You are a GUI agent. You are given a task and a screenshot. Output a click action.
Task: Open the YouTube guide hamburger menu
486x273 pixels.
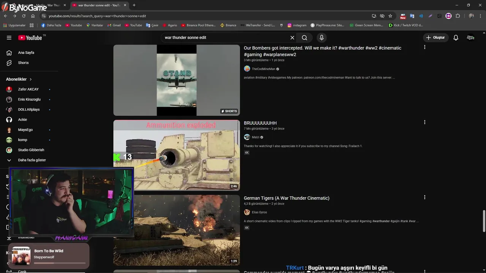(9, 38)
